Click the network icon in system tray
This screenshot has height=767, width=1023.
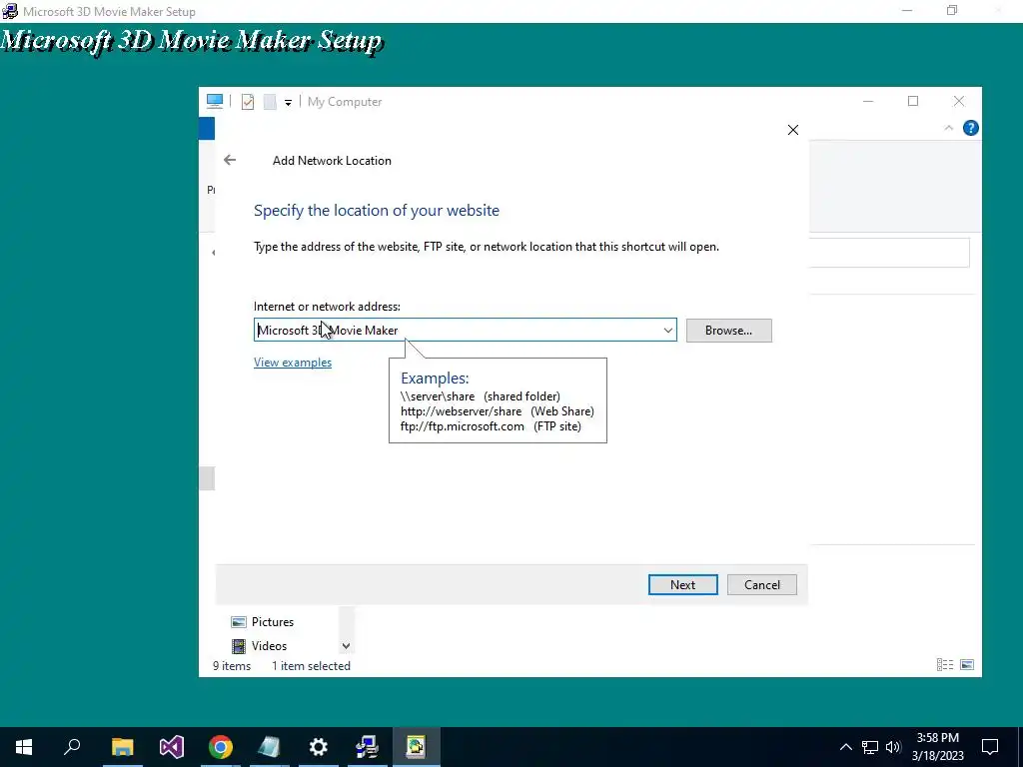coord(870,747)
